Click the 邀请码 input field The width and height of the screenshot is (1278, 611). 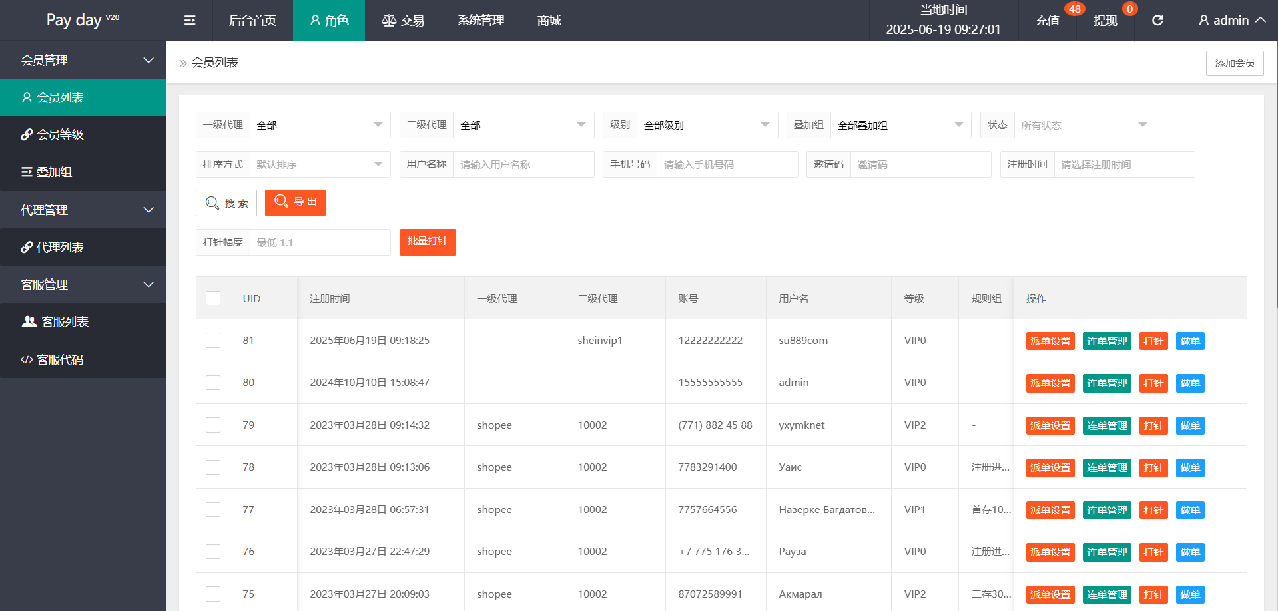click(921, 164)
